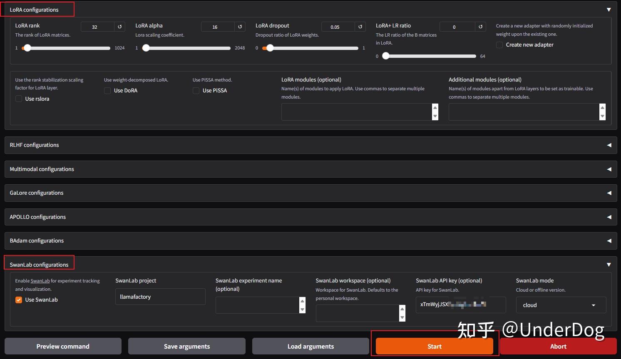Click the up scroll arrow on LoRA modules field

[x=435, y=107]
